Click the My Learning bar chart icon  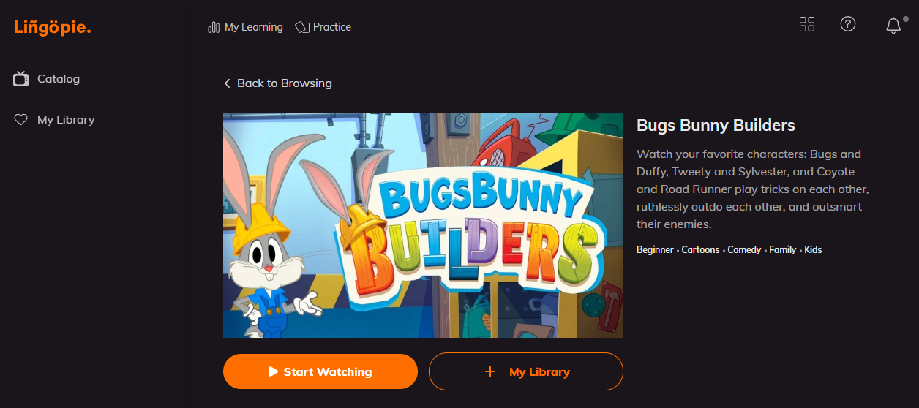point(214,27)
